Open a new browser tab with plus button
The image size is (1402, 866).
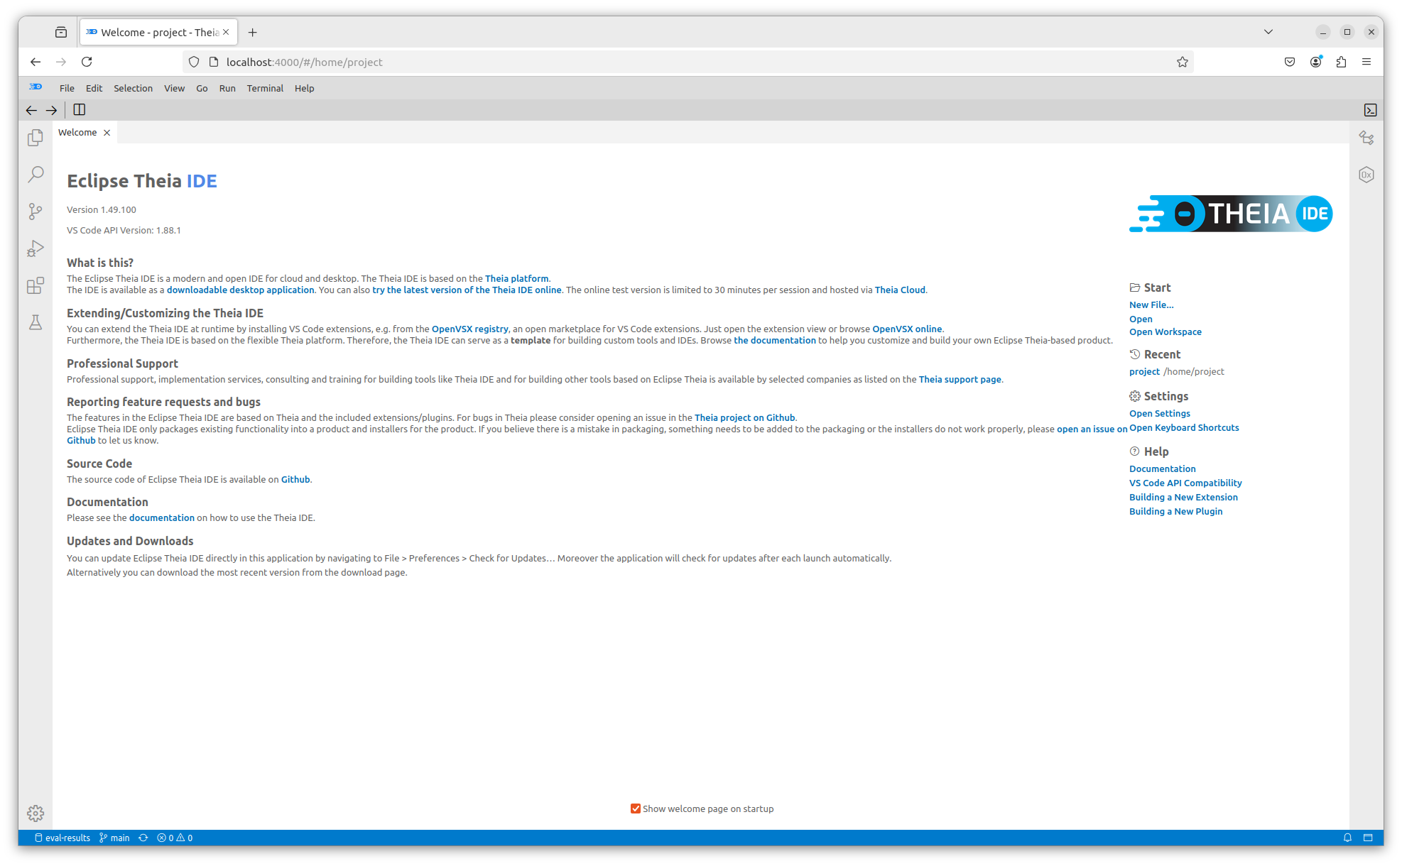coord(253,32)
